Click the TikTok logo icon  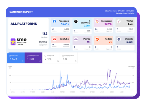point(119,22)
